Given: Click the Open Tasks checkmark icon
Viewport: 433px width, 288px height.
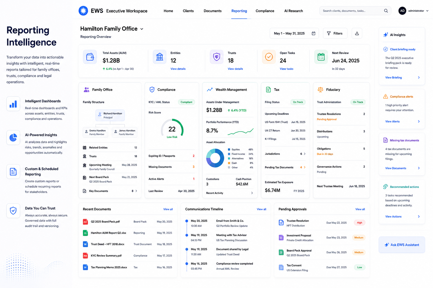Looking at the screenshot, I should 269,57.
